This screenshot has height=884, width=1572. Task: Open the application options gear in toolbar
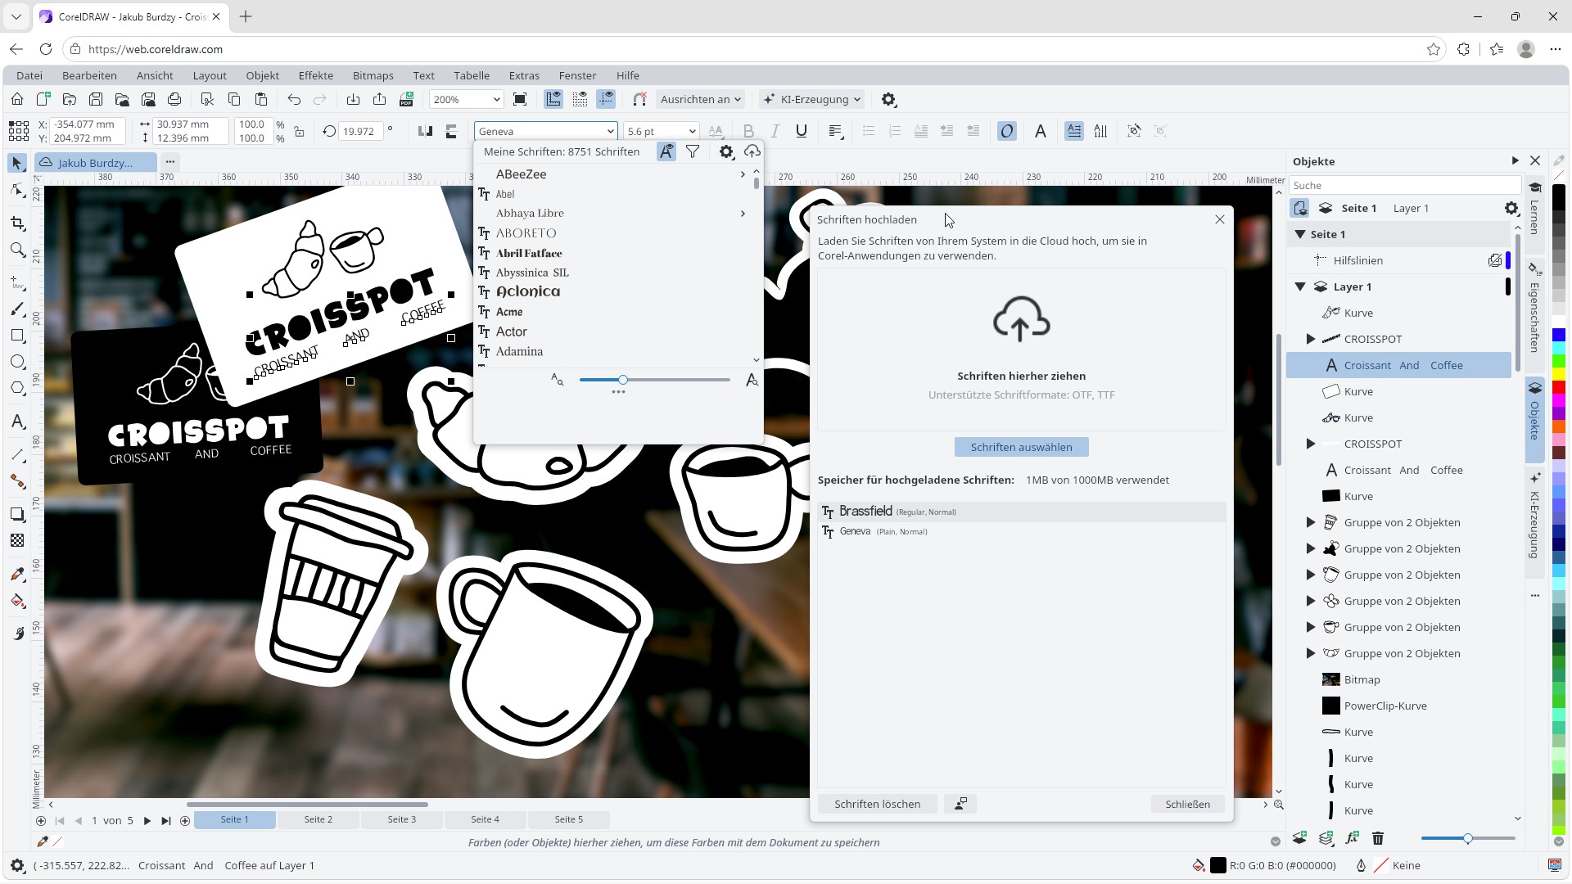click(888, 100)
